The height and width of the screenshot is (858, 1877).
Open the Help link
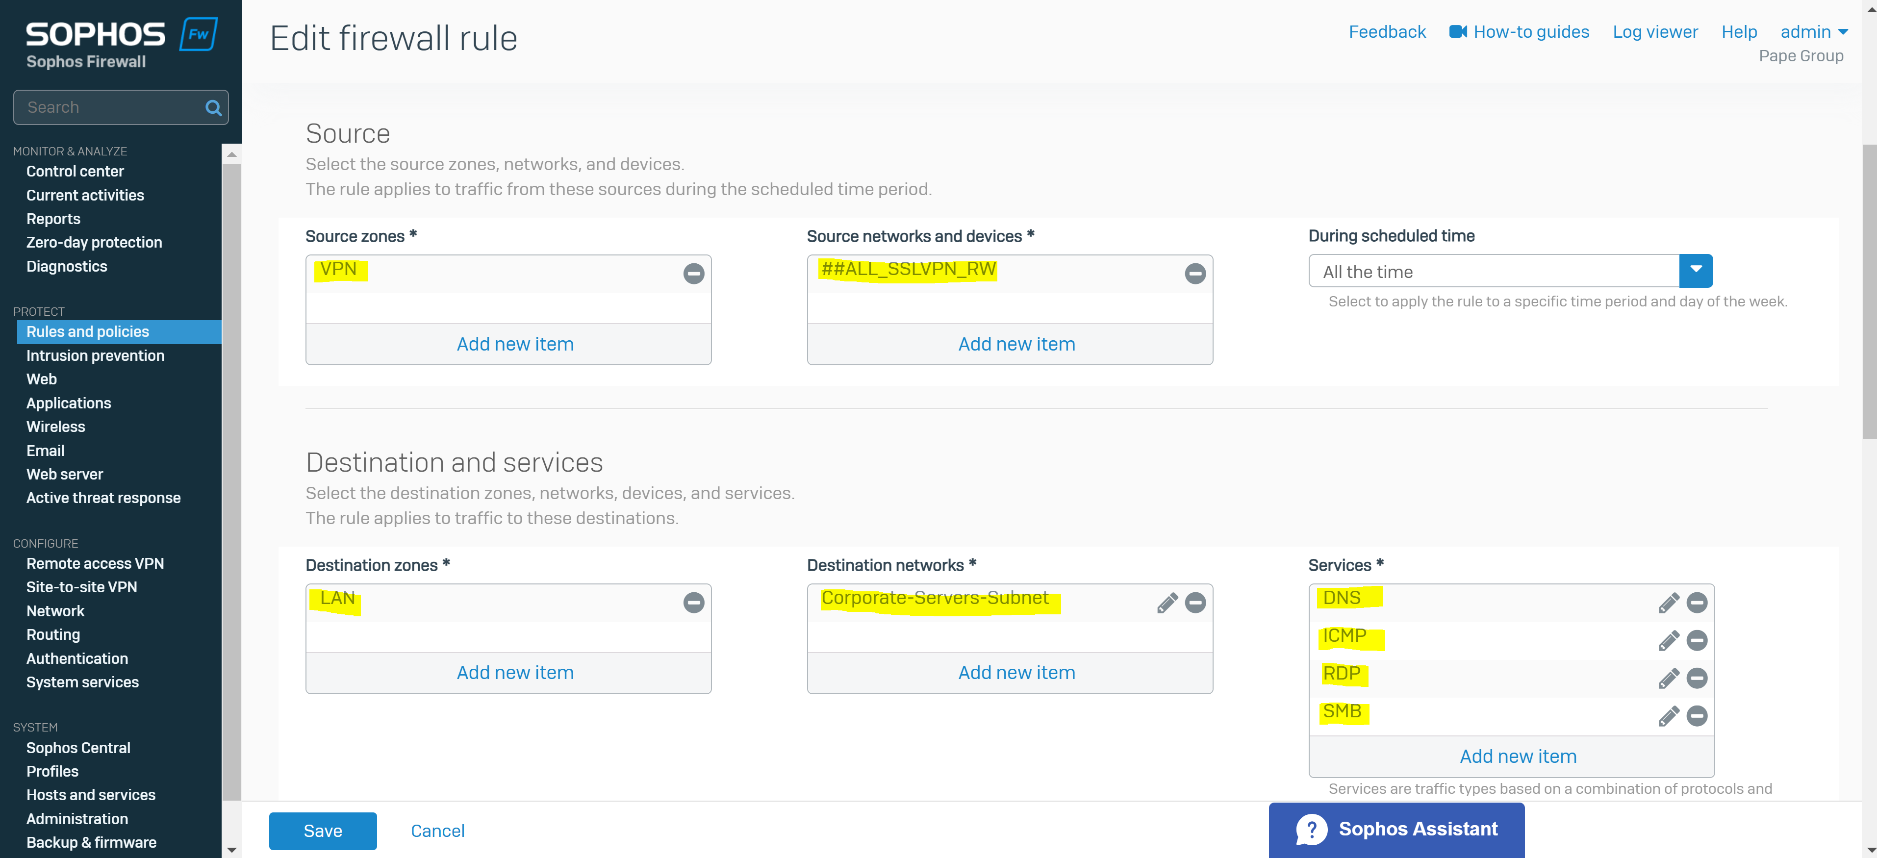[1739, 31]
